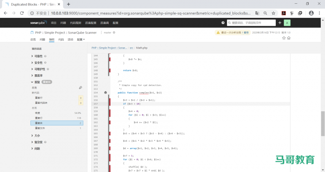Click the red duplication marker on line 157
This screenshot has height=172, width=325.
110,103
